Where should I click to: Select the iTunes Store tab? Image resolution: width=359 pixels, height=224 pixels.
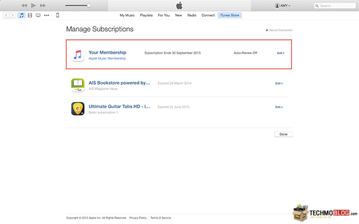tap(229, 16)
